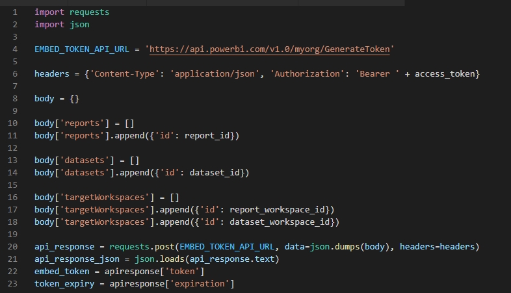Click line number 17 in the gutter

(x=13, y=210)
